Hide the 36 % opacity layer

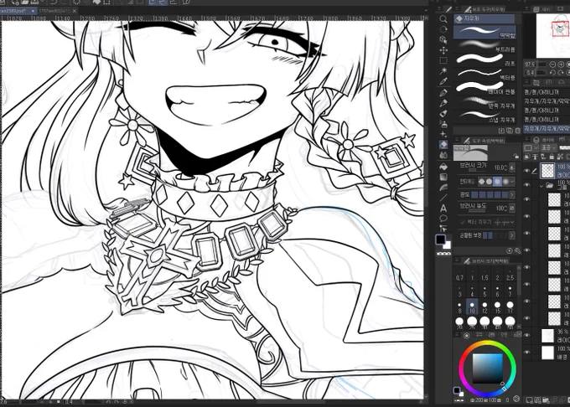[526, 336]
